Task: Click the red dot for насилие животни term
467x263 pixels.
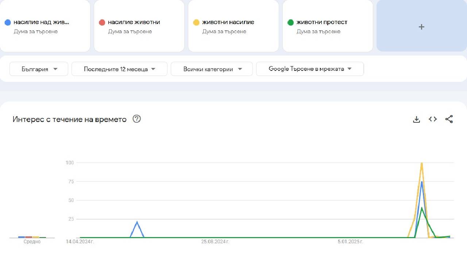Action: 102,22
